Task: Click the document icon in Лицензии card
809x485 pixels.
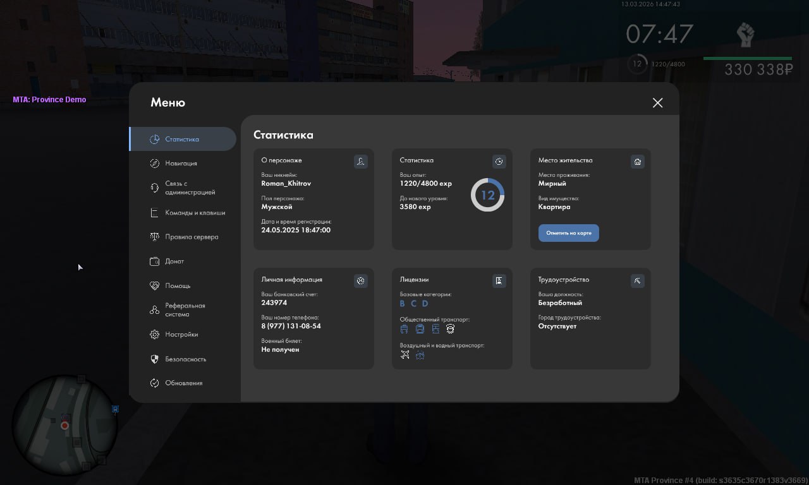Action: coord(499,281)
